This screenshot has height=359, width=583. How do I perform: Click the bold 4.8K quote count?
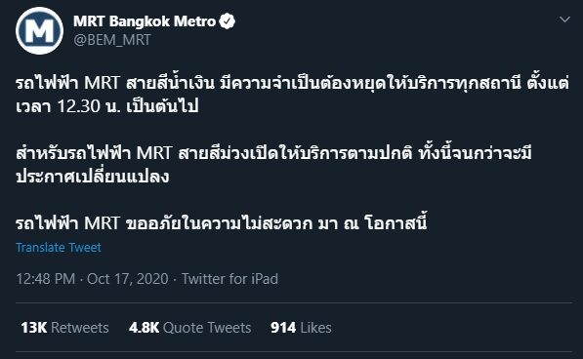[x=144, y=328]
